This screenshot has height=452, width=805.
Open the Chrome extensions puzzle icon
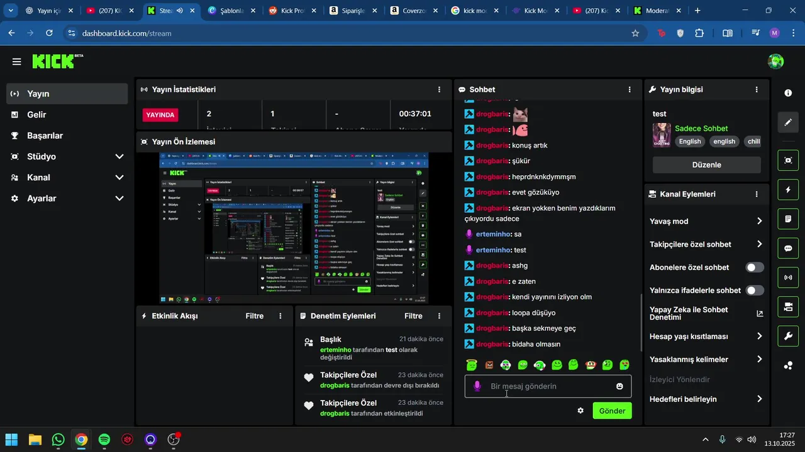[x=699, y=33]
